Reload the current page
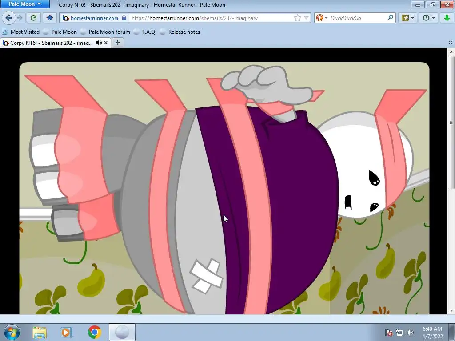The width and height of the screenshot is (455, 341). click(x=33, y=18)
